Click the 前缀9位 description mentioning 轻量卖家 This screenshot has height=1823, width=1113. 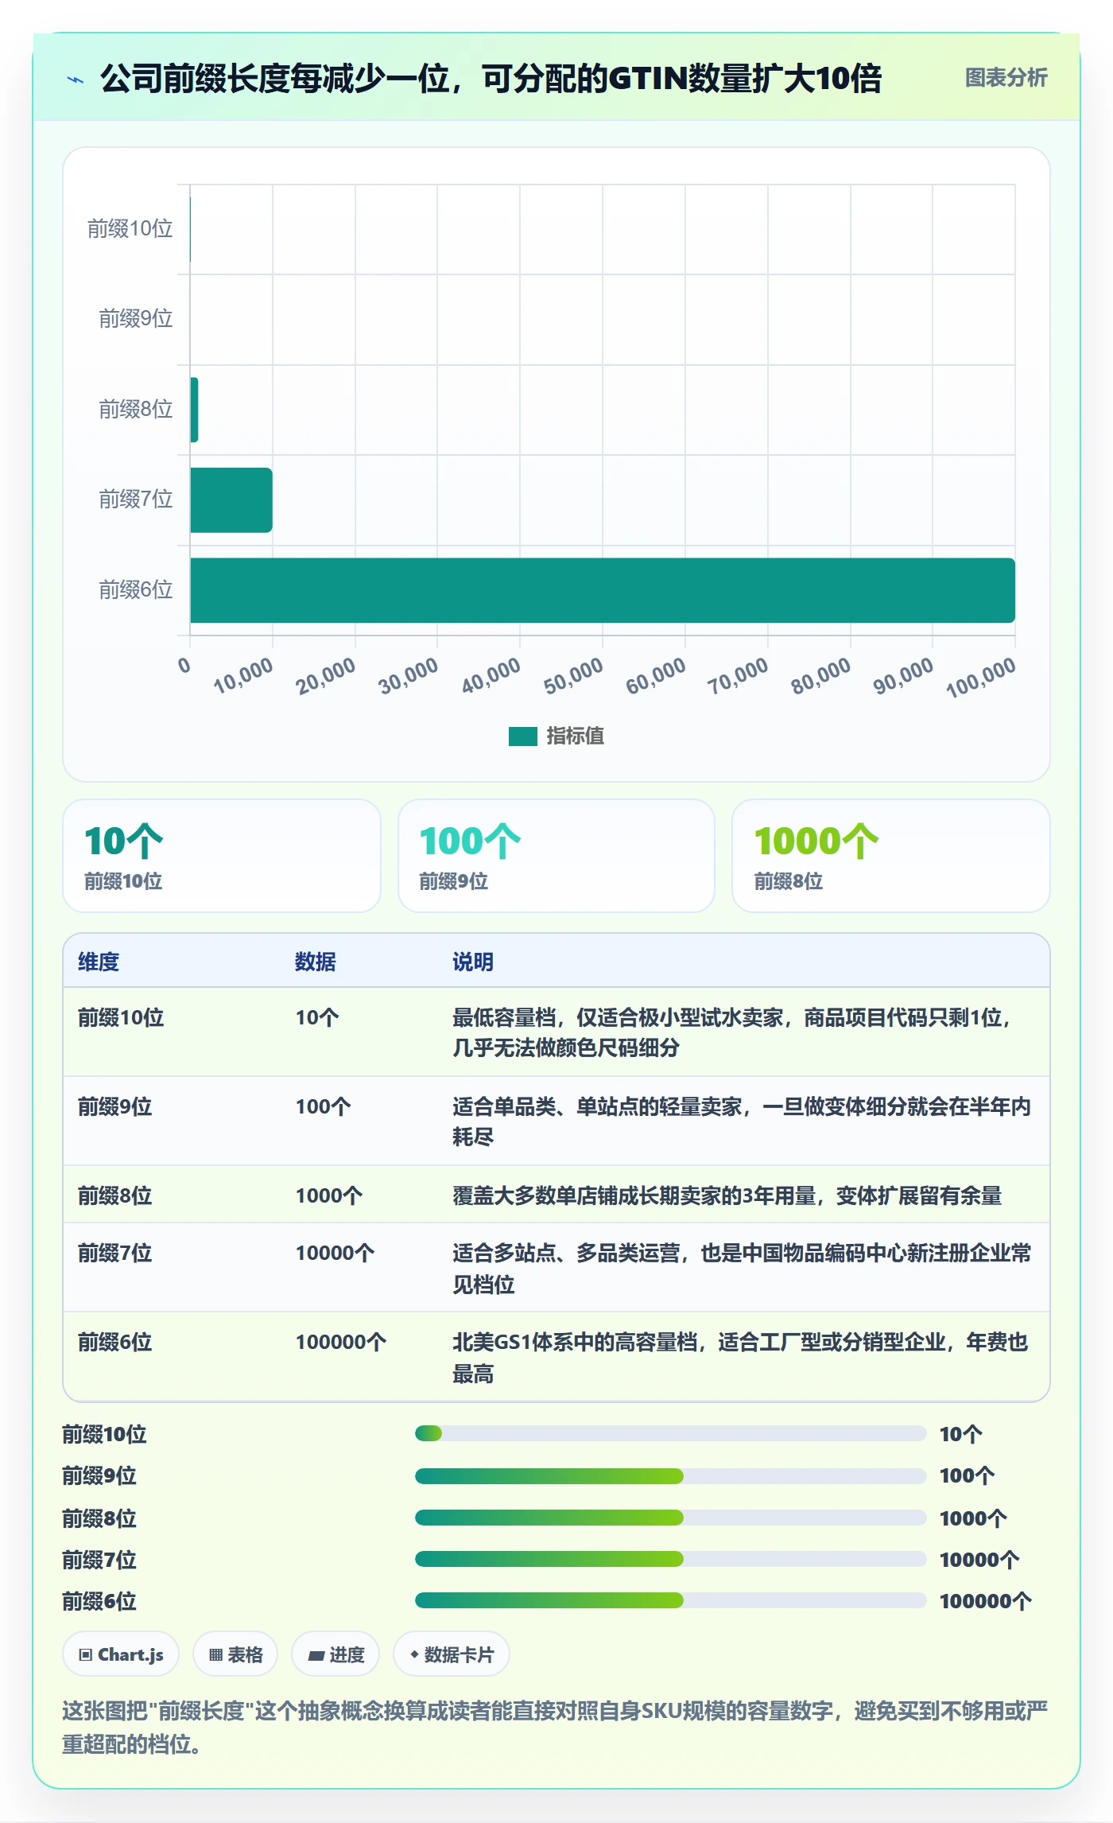[742, 1122]
